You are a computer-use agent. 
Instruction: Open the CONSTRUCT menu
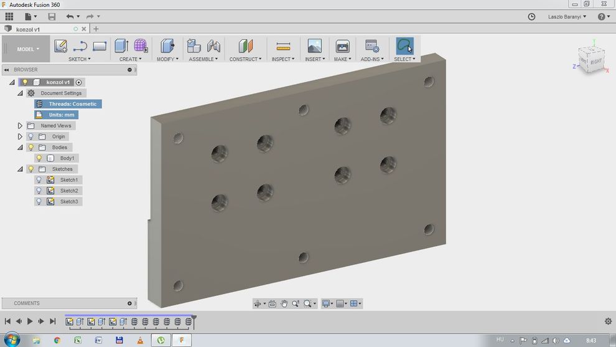(245, 59)
